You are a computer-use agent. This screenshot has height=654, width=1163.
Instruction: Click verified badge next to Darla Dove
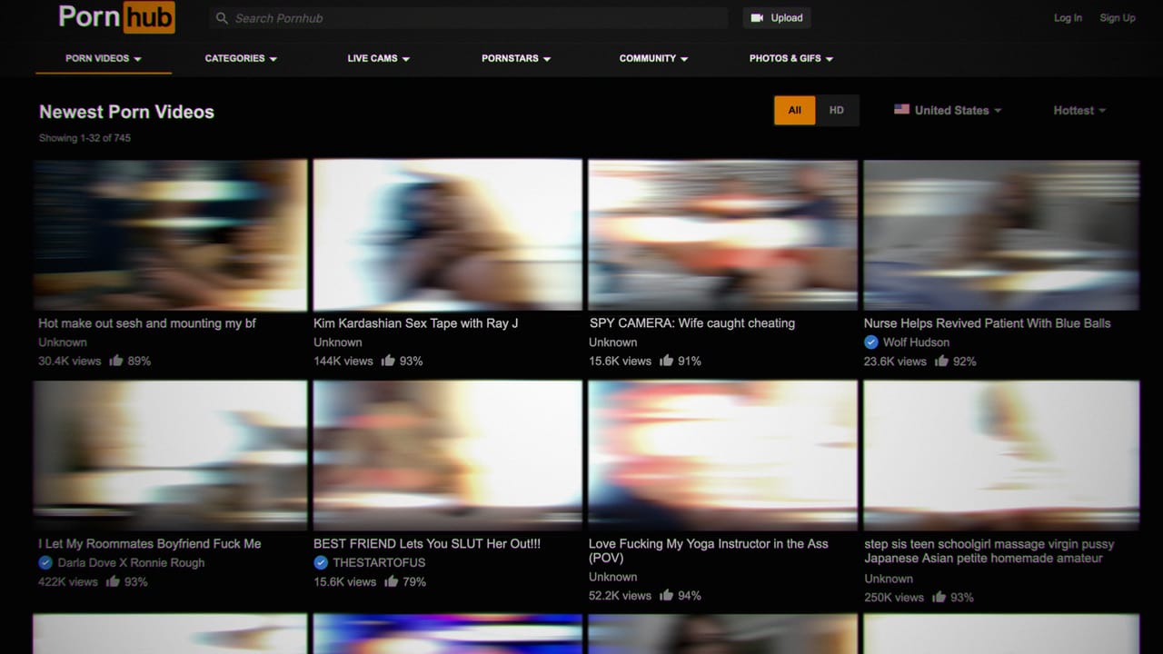[x=45, y=562]
